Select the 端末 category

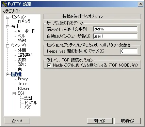click(15, 26)
